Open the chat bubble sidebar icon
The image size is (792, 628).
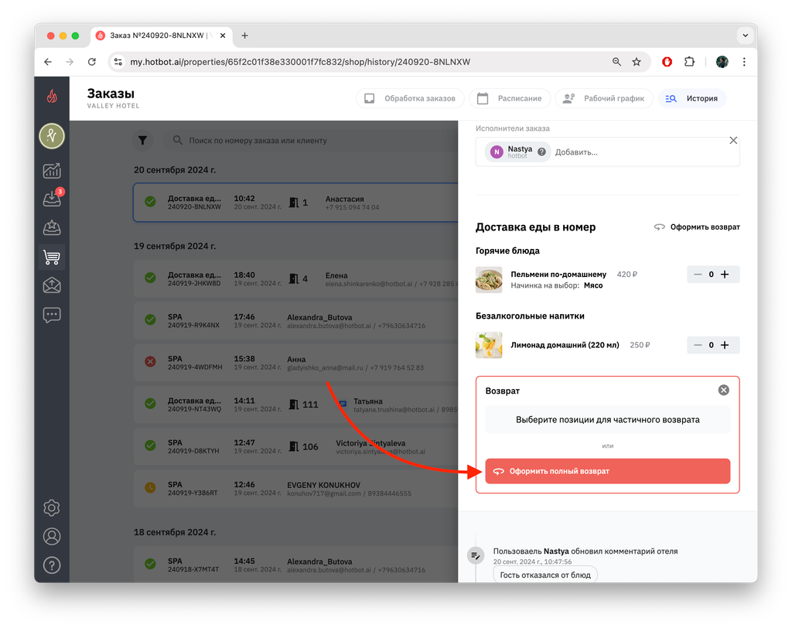coord(52,316)
